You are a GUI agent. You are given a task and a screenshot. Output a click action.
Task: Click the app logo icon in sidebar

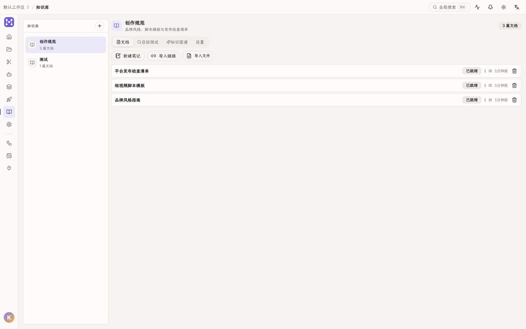click(9, 22)
